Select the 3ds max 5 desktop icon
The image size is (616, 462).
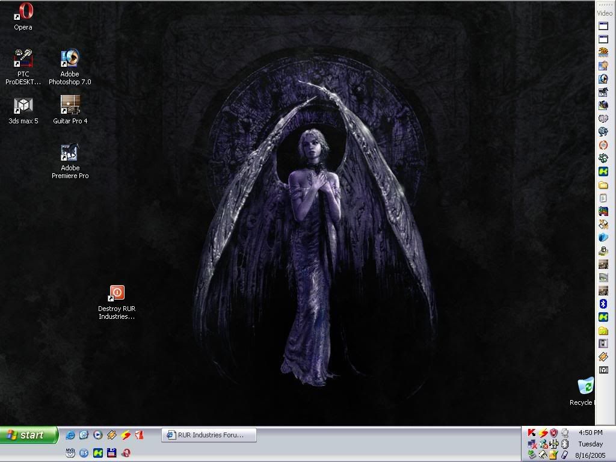coord(23,111)
